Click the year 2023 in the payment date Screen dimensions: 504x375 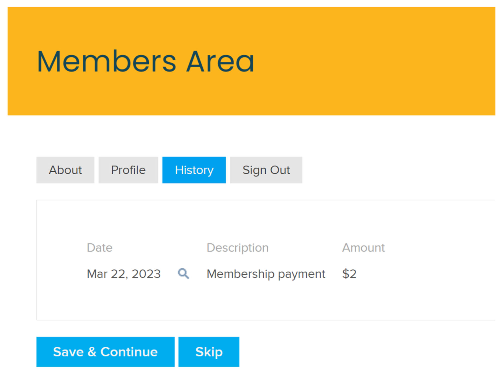(x=146, y=274)
